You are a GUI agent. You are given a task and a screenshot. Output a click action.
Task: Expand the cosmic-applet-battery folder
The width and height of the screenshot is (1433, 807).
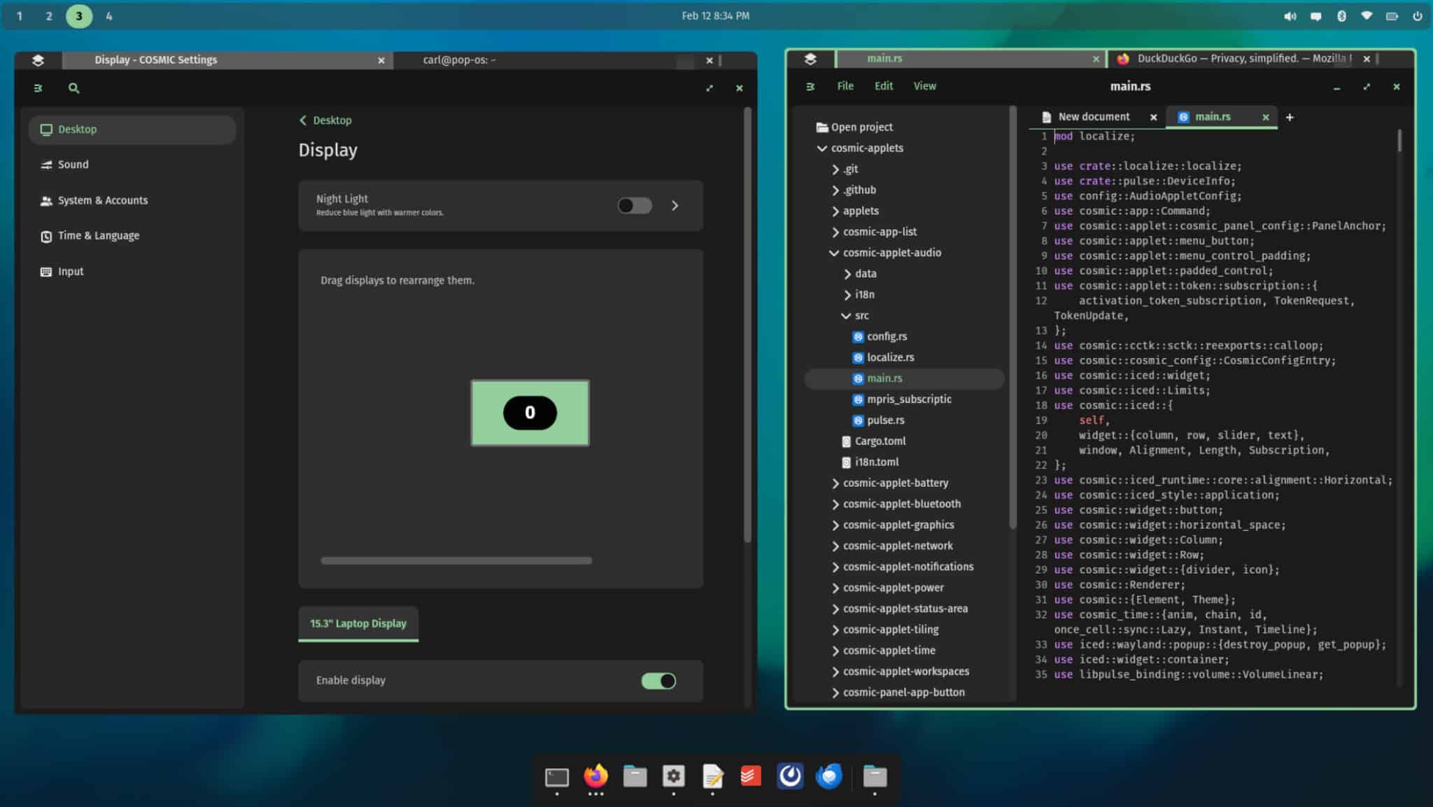click(835, 483)
